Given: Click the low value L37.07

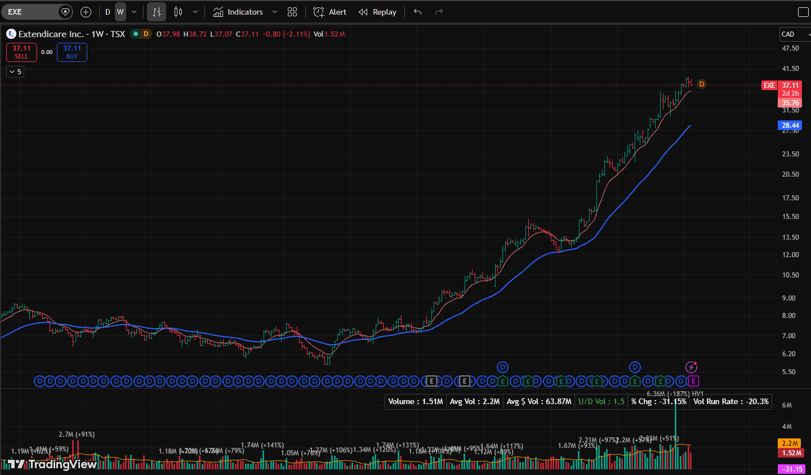Looking at the screenshot, I should click(221, 34).
